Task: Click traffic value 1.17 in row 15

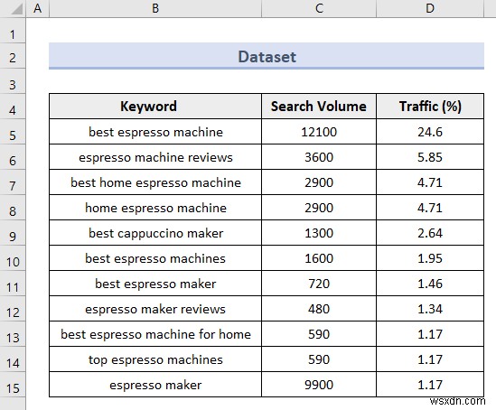Action: [430, 385]
